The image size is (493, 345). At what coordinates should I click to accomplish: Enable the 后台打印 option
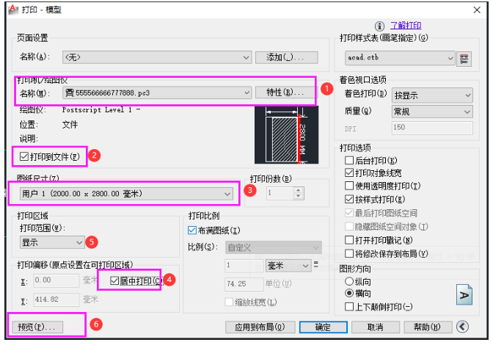click(x=349, y=160)
